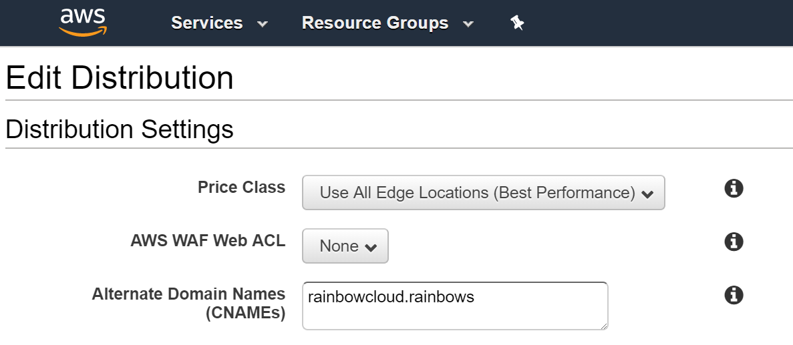Open the Services menu
793x345 pixels.
pyautogui.click(x=220, y=23)
